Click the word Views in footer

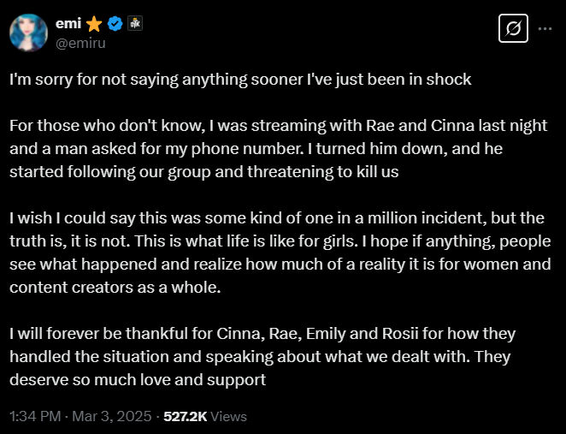click(229, 417)
